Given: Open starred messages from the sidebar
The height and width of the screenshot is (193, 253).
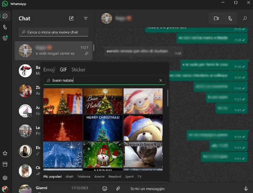Looking at the screenshot, I should (5, 153).
